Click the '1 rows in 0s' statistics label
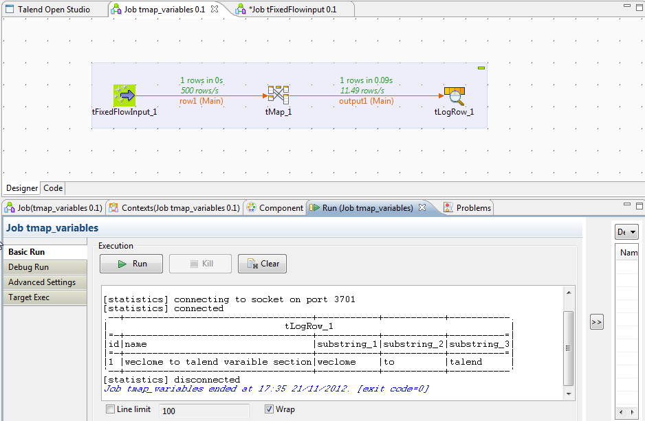Viewport: 645px width, 421px height. [x=201, y=80]
